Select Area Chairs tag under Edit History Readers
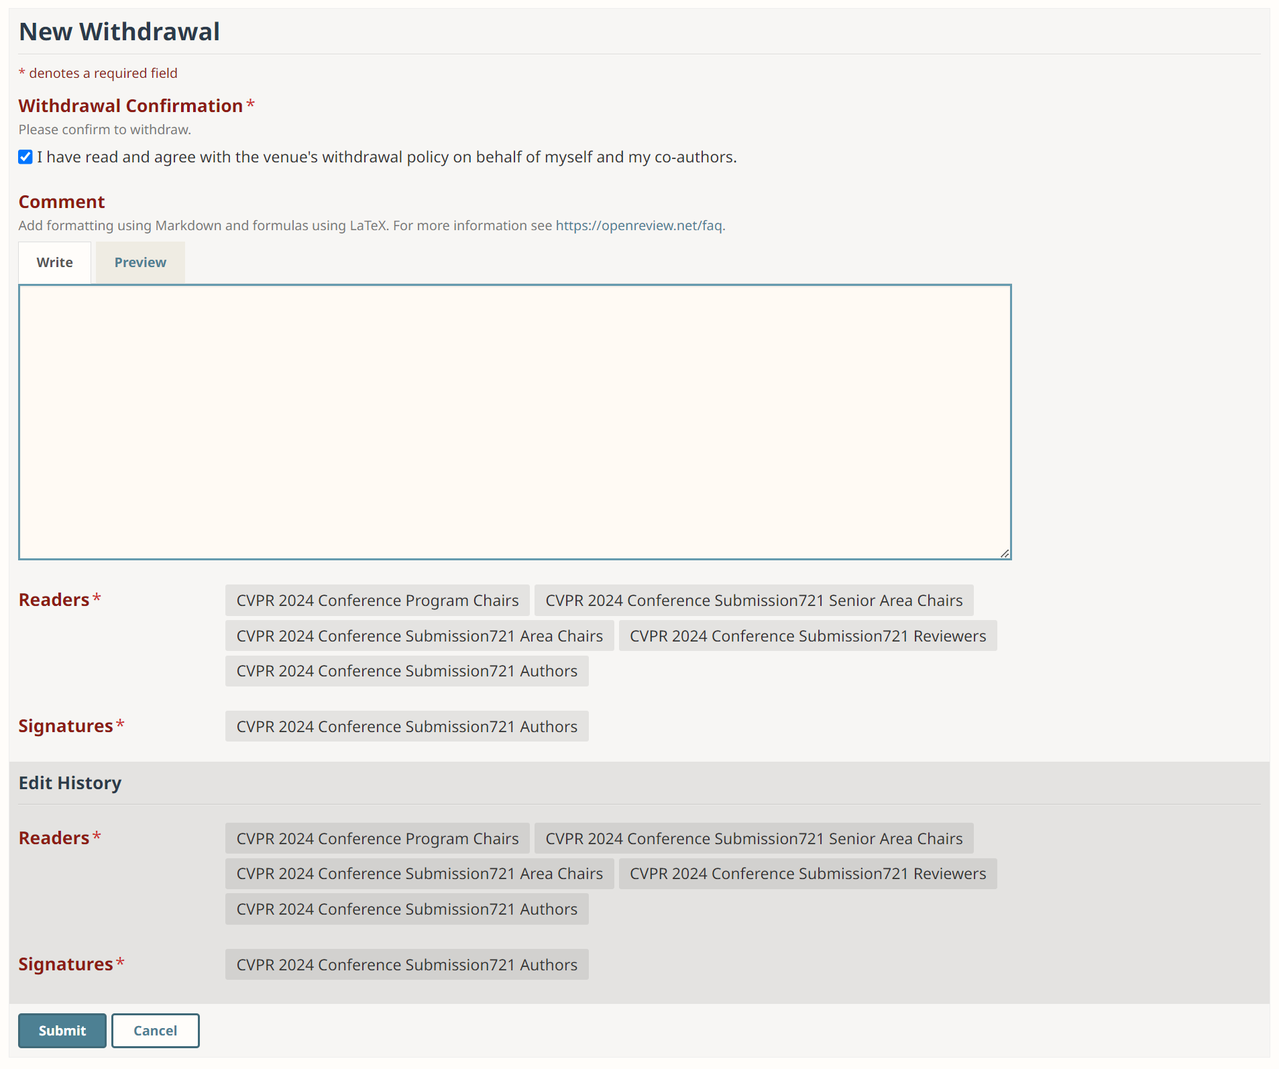The width and height of the screenshot is (1279, 1069). (x=420, y=874)
